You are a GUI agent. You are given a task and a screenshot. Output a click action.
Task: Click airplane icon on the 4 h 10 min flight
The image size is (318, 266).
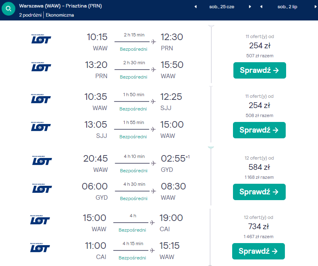[154, 163]
